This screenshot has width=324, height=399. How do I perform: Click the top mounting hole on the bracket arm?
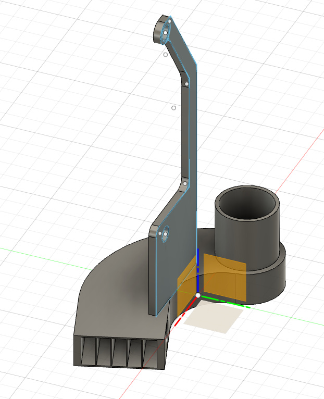tap(166, 32)
